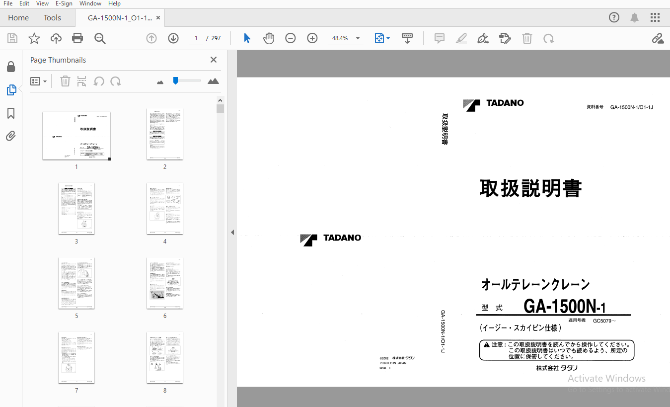Open the Edit menu
This screenshot has width=670, height=407.
click(24, 3)
